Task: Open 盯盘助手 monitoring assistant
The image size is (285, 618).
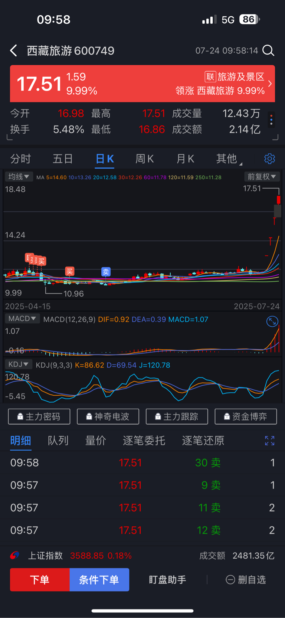Action: 167,580
